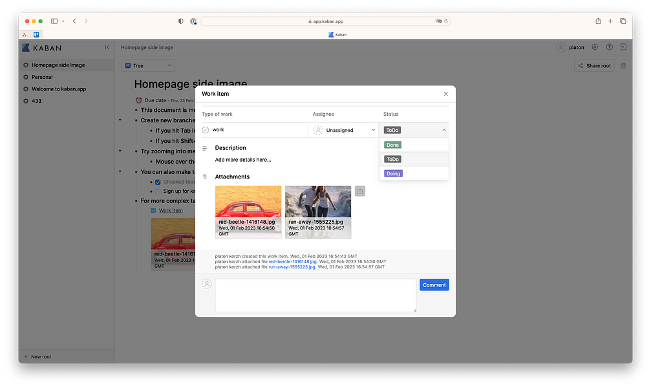651x388 pixels.
Task: Open a new browser tab
Action: [x=610, y=21]
